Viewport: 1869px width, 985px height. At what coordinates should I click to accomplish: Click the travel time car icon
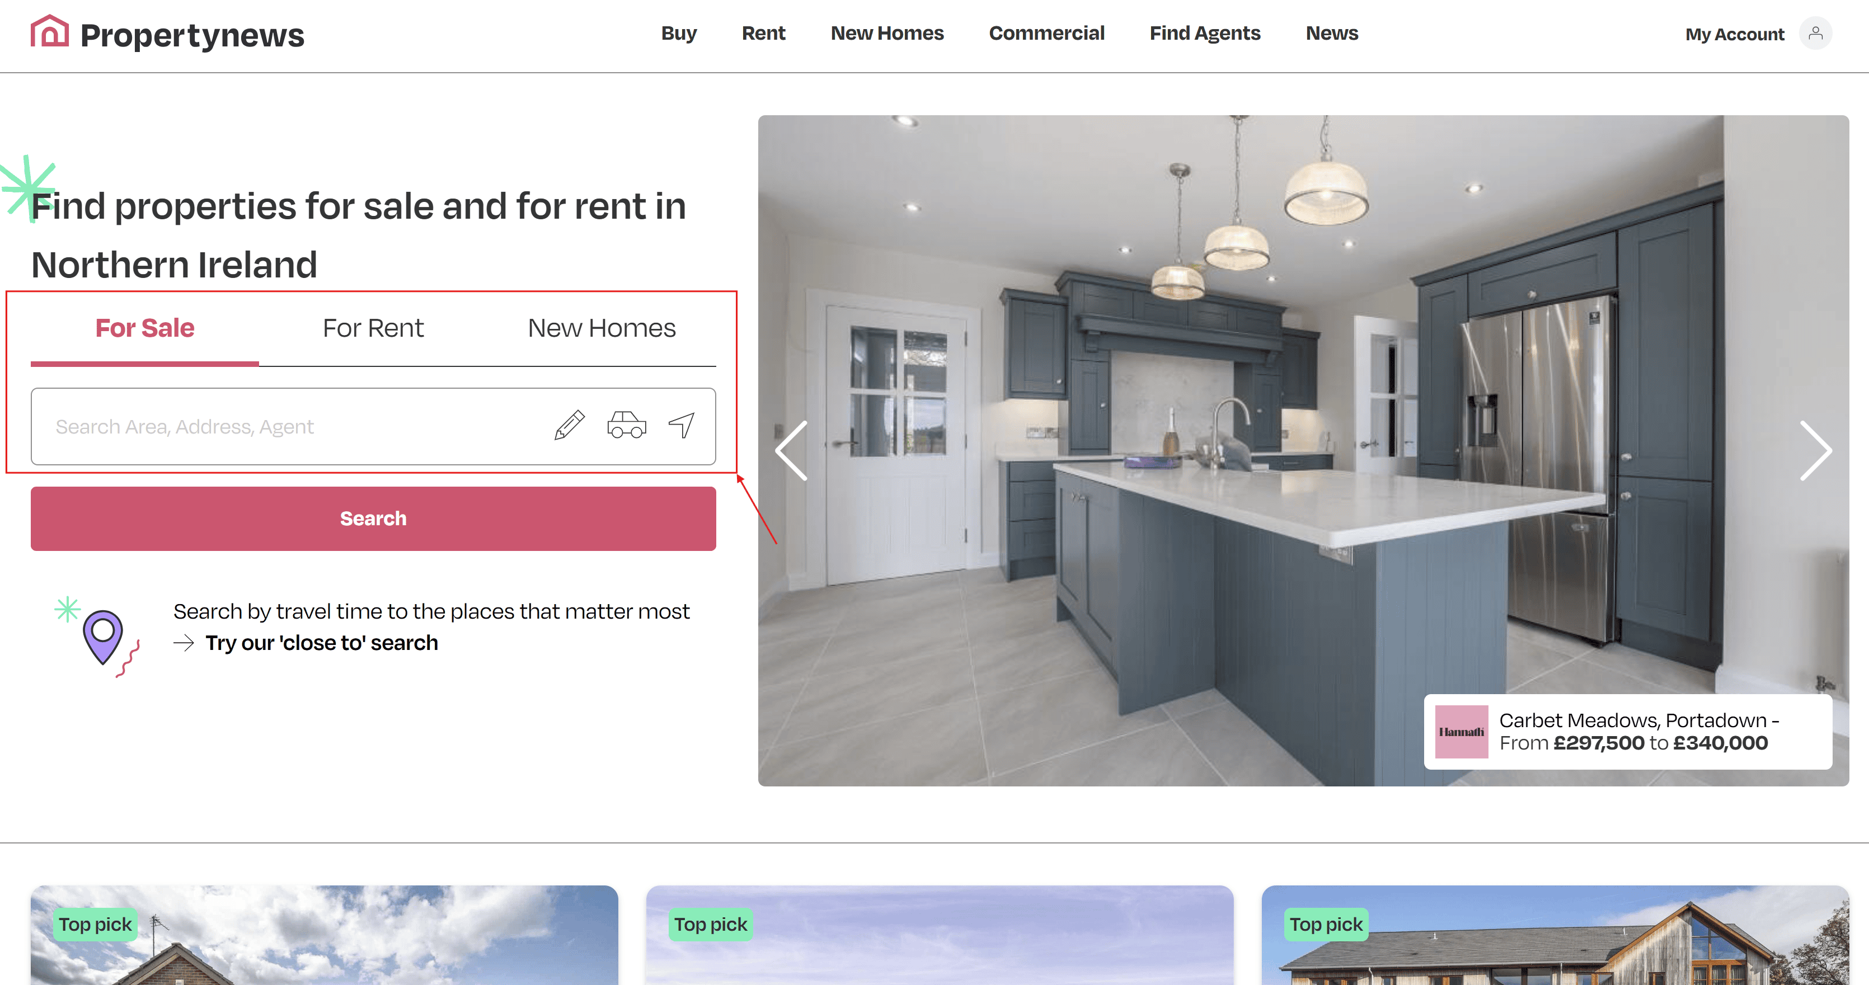click(x=626, y=426)
